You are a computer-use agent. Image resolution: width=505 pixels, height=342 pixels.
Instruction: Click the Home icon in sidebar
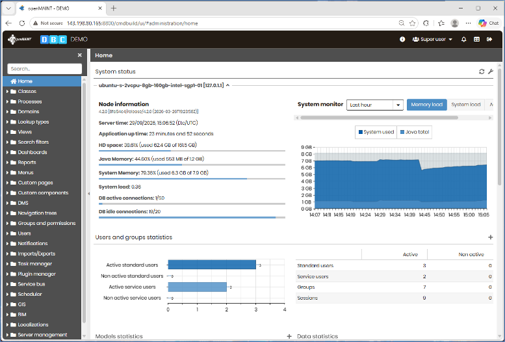[13, 81]
